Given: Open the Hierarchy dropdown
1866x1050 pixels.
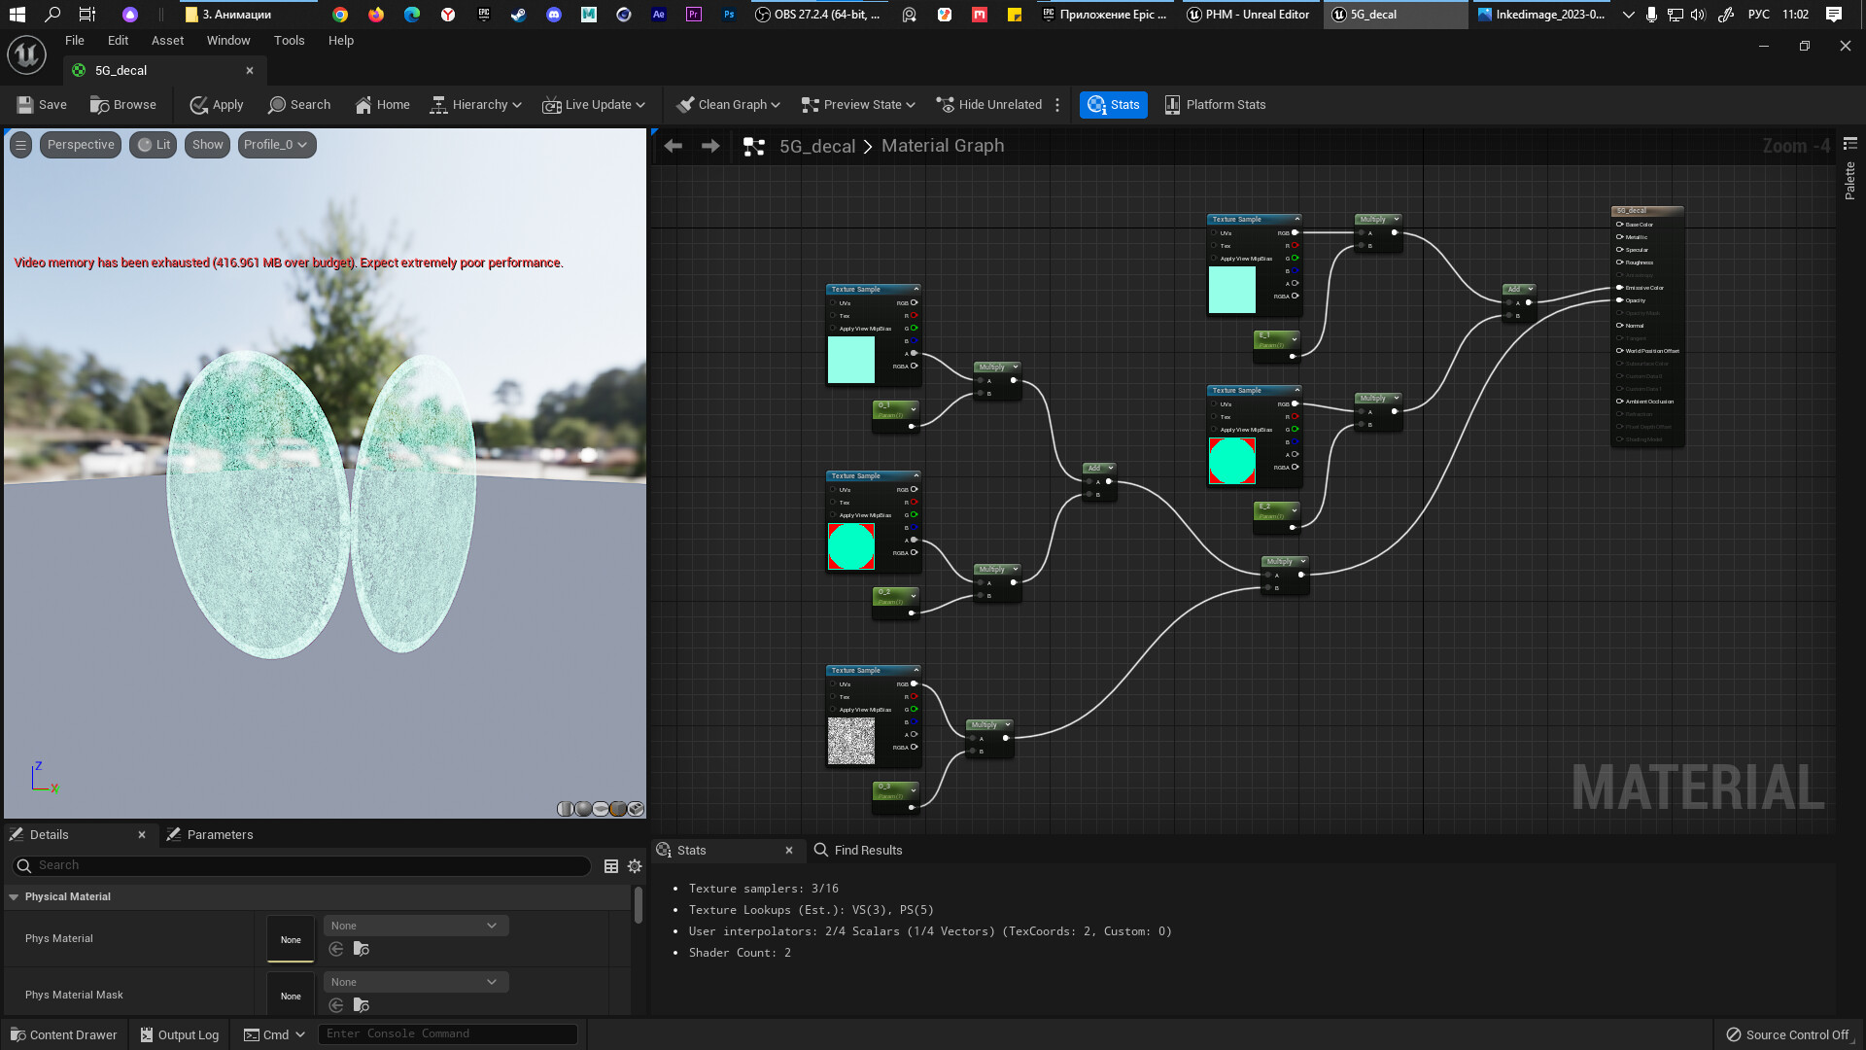Looking at the screenshot, I should tap(475, 105).
